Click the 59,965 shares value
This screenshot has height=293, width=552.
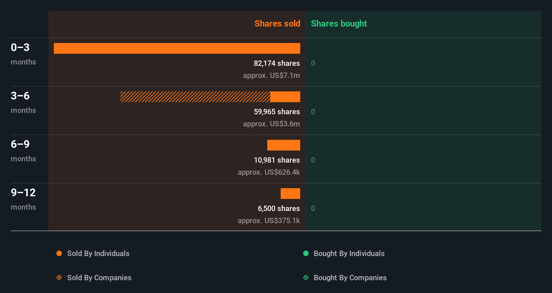pos(277,112)
